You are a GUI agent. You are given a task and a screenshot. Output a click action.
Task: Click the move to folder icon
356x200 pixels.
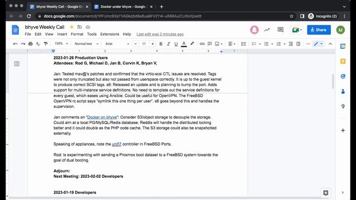80,27
